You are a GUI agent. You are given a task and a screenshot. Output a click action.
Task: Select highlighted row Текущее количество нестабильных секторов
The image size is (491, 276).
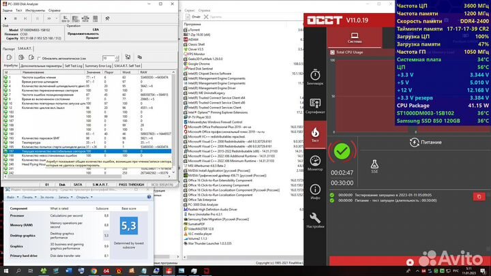[87, 151]
